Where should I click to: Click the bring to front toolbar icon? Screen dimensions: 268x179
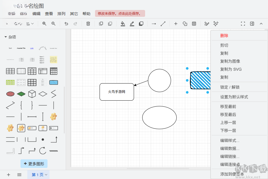101,24
